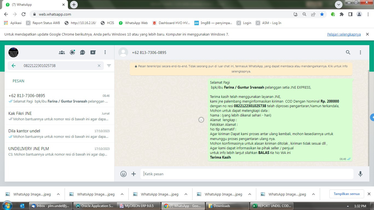Open the Report Status AWB bookmark
The height and width of the screenshot is (210, 374).
(43, 23)
